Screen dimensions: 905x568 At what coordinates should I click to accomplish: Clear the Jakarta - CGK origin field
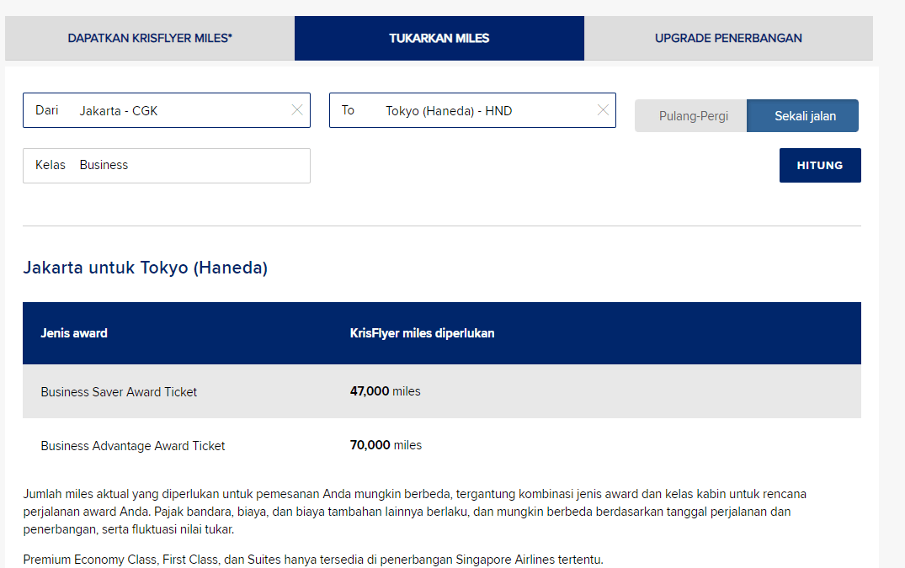pyautogui.click(x=296, y=110)
